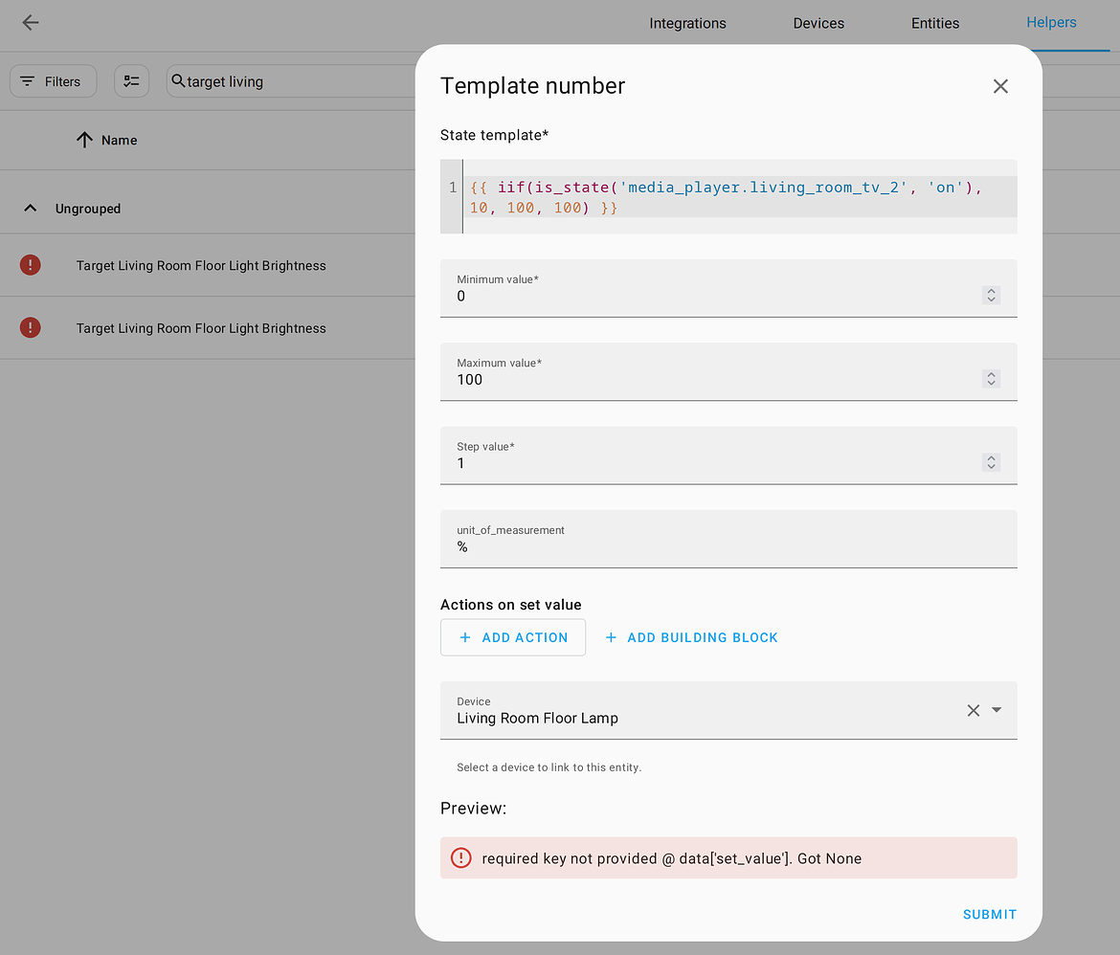Close the Template number dialog
This screenshot has height=955, width=1120.
pos(1000,86)
